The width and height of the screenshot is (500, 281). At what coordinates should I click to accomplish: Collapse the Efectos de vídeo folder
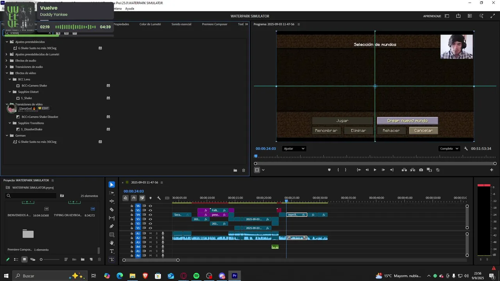click(x=7, y=73)
